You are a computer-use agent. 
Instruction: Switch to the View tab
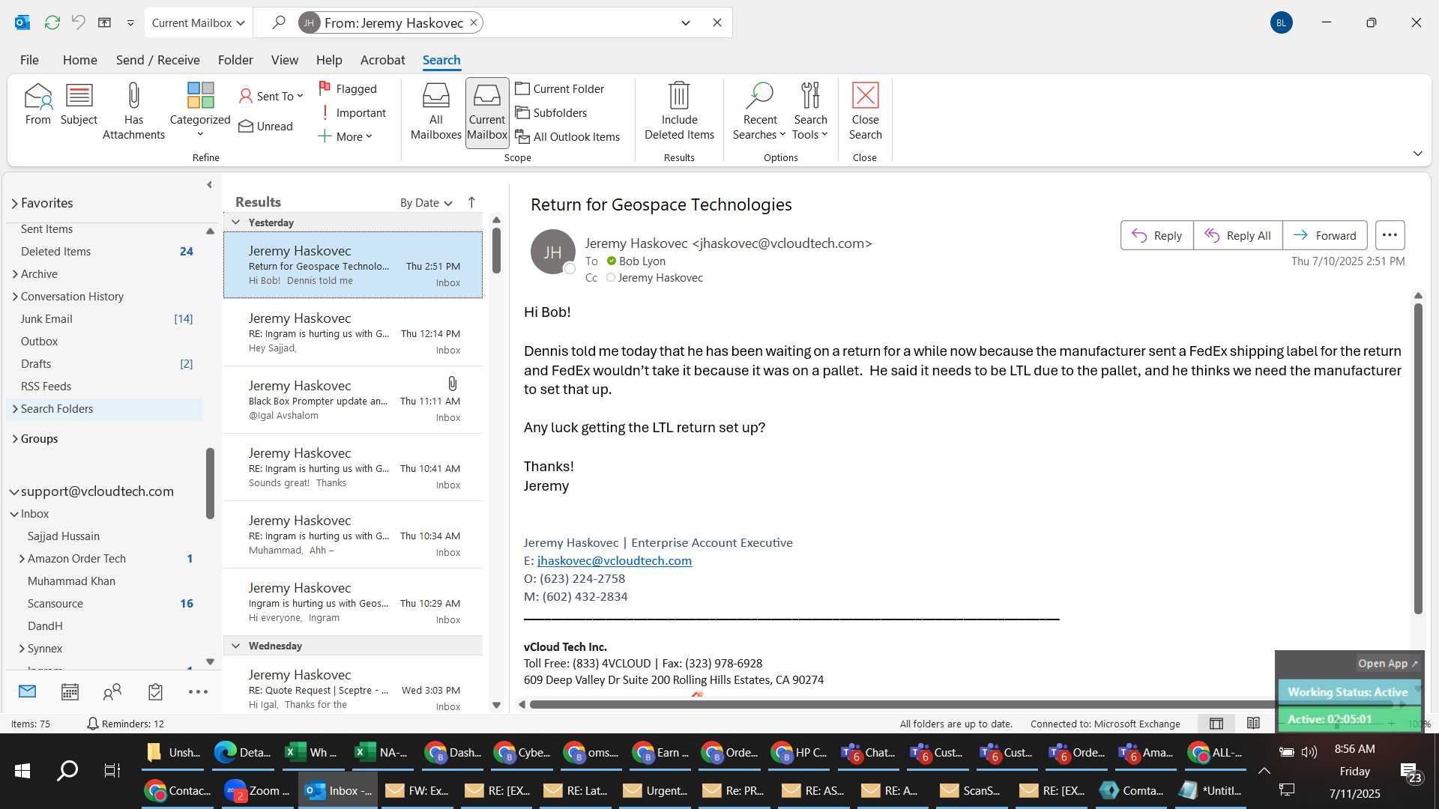coord(284,60)
